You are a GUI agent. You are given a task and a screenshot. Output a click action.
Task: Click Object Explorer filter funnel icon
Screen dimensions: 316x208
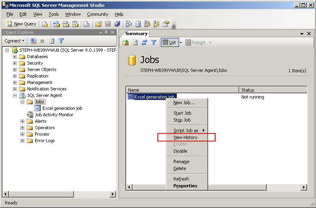pos(61,41)
